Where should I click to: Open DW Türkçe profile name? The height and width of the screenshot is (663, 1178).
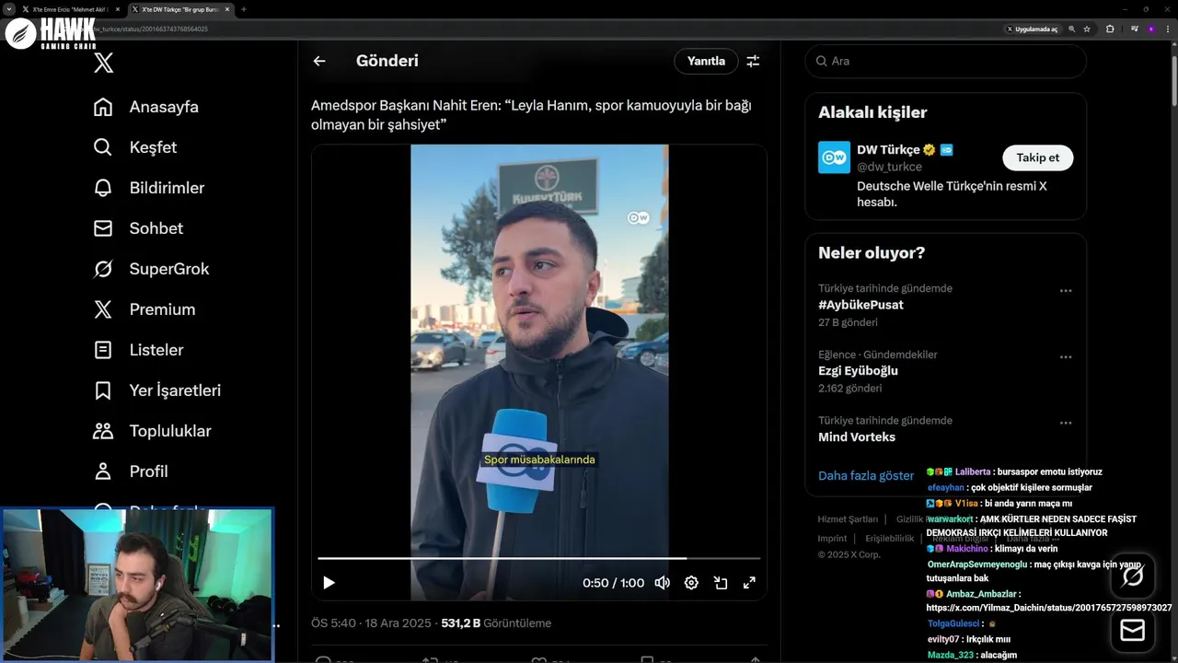[x=888, y=149]
